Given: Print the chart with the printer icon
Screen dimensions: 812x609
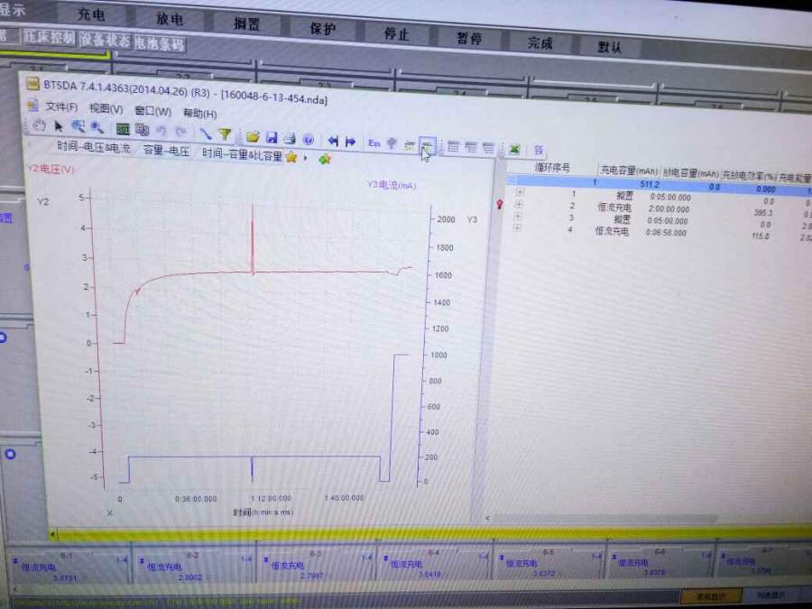Looking at the screenshot, I should click(x=290, y=138).
